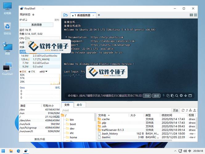Select the 1 香港服务器 session tab
The height and width of the screenshot is (154, 205).
click(83, 15)
